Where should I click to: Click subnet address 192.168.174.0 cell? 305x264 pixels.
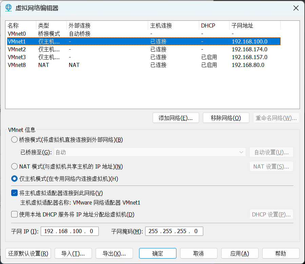click(250, 49)
